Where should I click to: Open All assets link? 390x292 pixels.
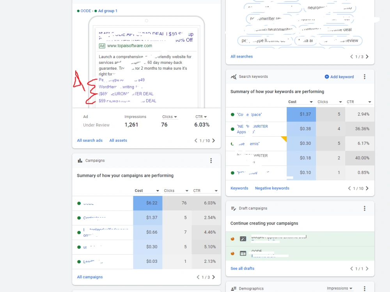(x=118, y=141)
